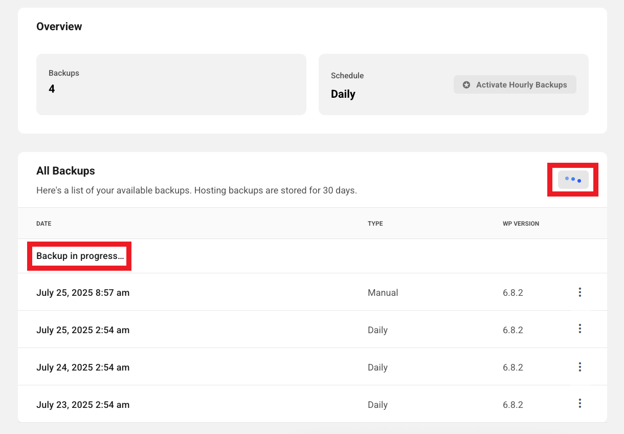The image size is (624, 434).
Task: Click the Daily schedule value
Action: click(x=343, y=94)
